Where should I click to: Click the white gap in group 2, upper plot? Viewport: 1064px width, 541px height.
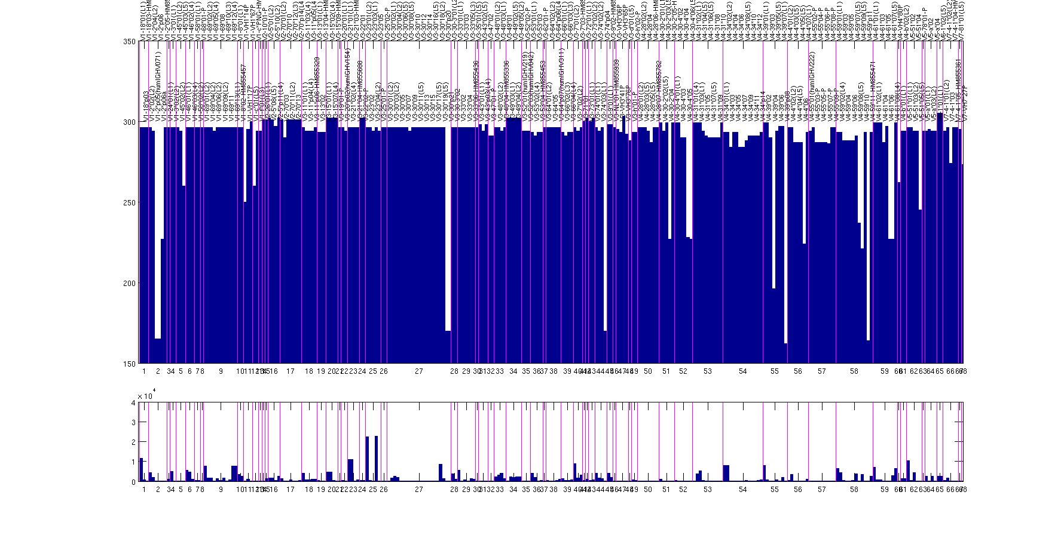158,239
